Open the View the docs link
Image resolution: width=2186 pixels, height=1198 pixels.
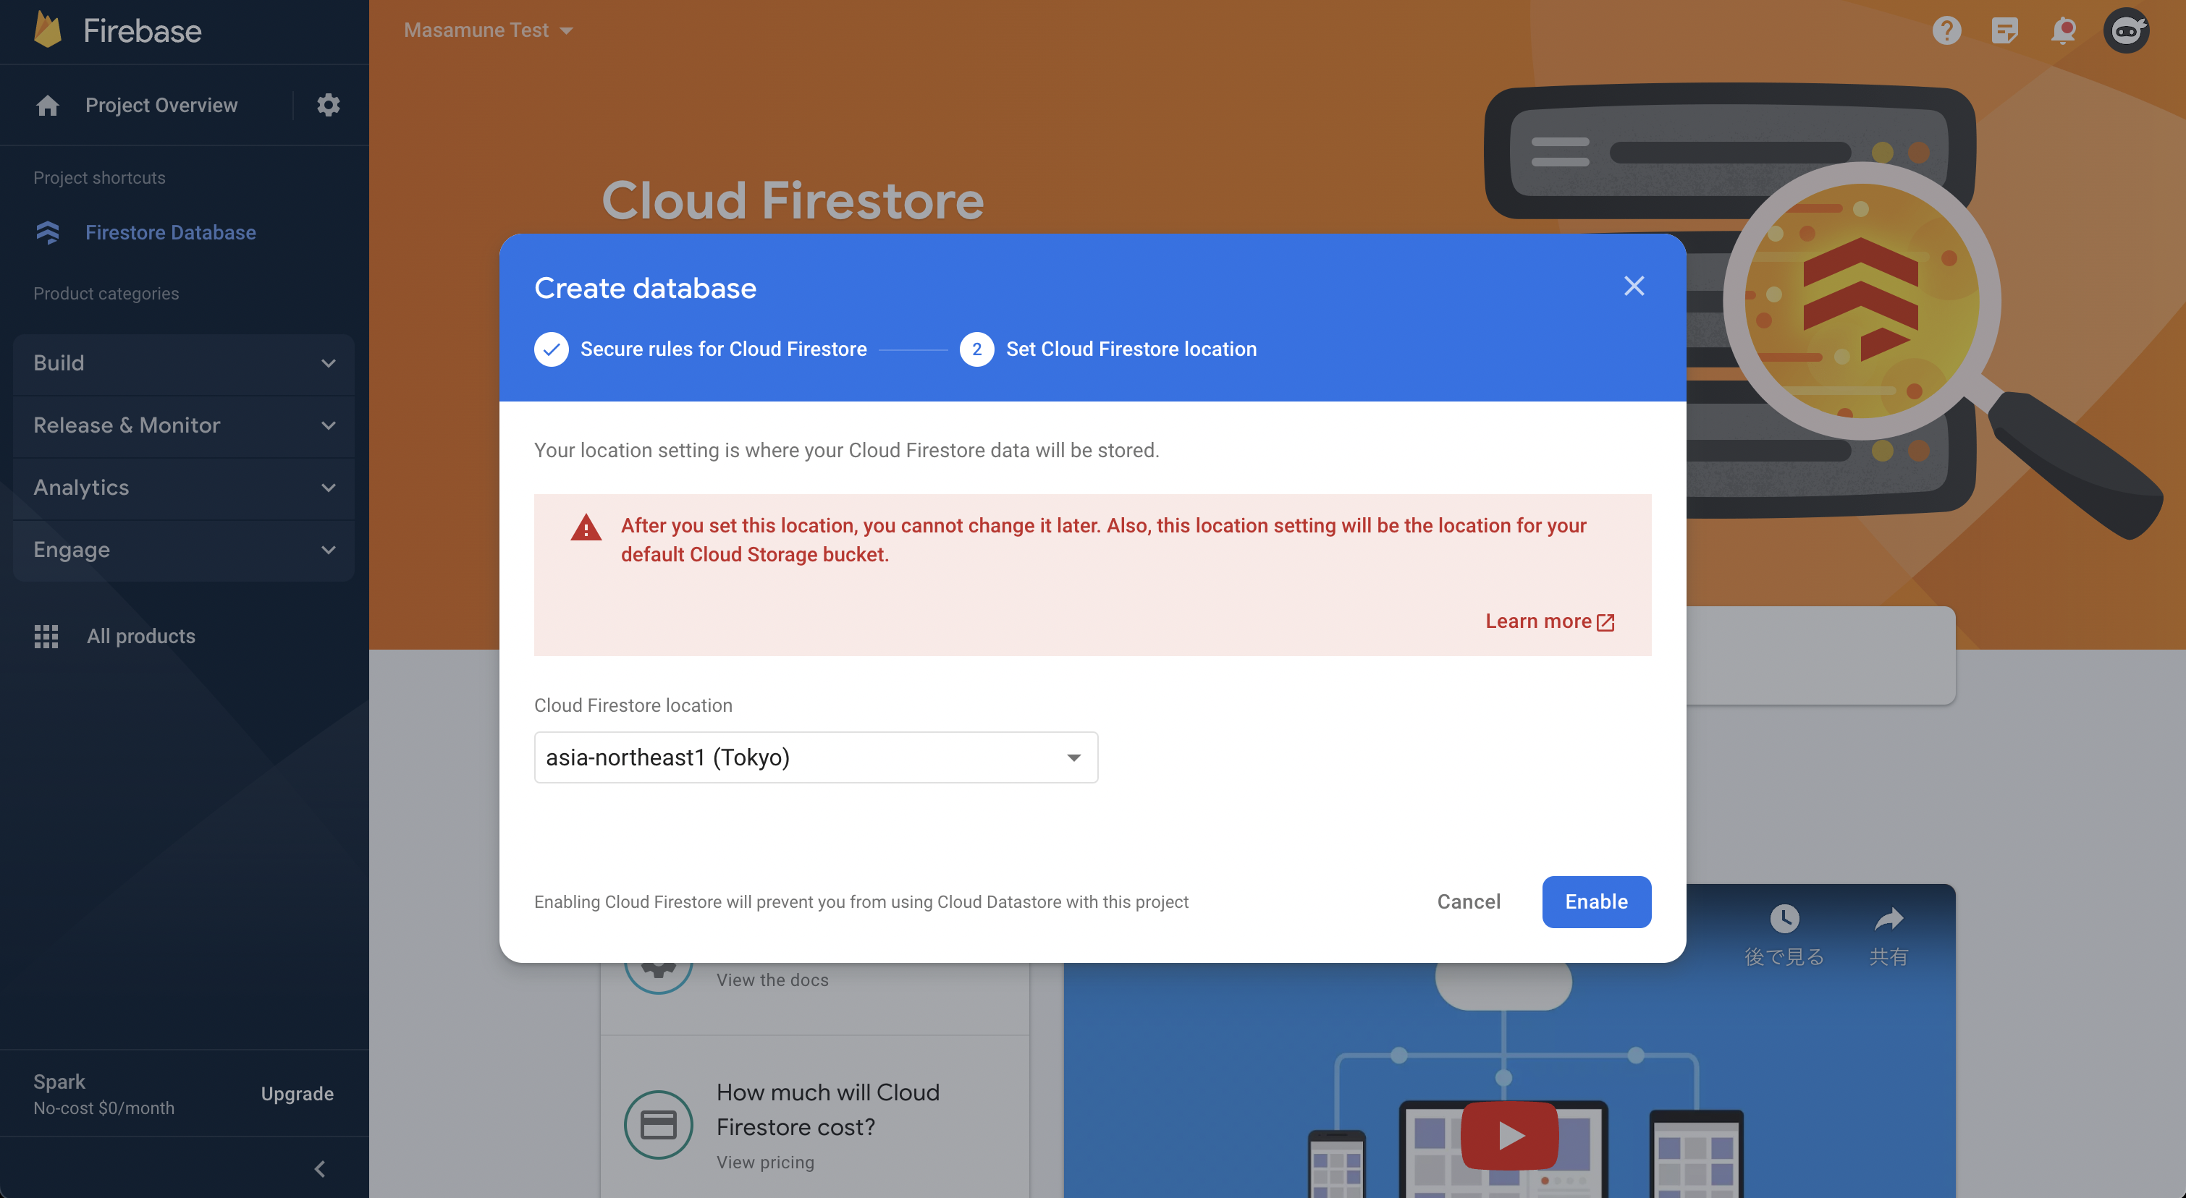point(772,980)
